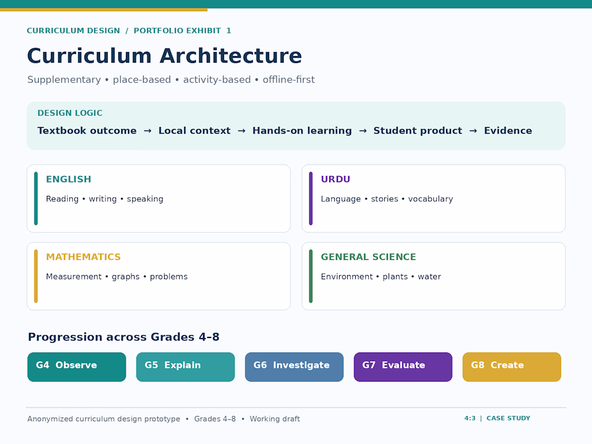Viewport: 592px width, 444px height.
Task: Click the Evidence step in Design Logic
Action: coord(508,131)
